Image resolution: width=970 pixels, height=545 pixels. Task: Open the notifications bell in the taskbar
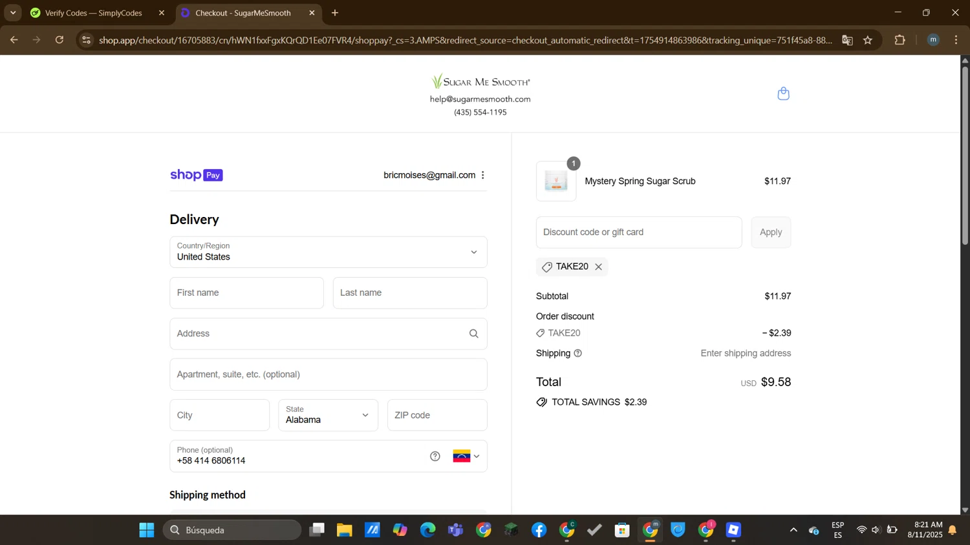coord(953,530)
